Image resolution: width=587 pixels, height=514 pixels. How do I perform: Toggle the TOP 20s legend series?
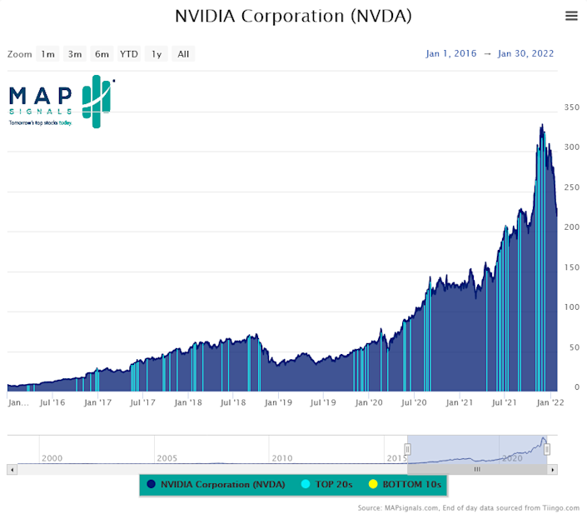(327, 484)
